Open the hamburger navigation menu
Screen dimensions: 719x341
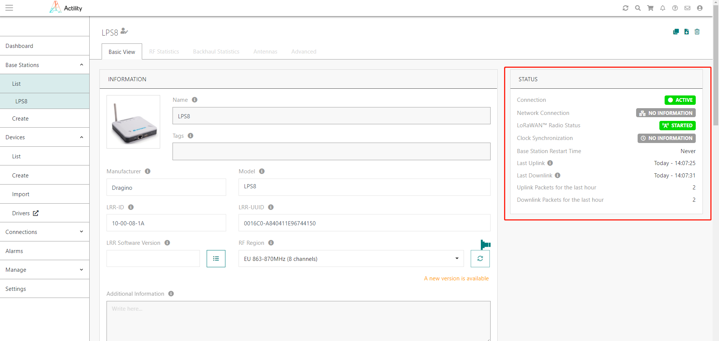click(x=9, y=8)
